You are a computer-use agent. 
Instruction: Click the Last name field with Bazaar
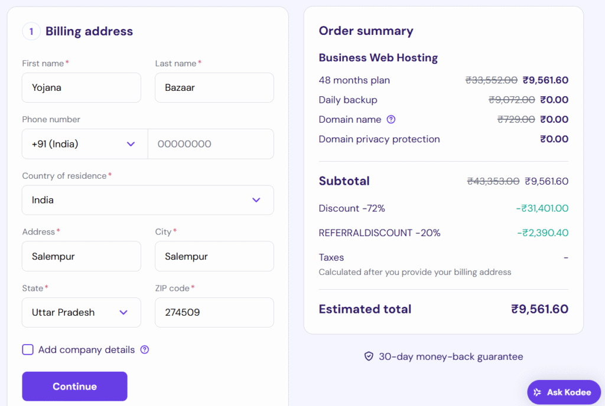pyautogui.click(x=214, y=88)
